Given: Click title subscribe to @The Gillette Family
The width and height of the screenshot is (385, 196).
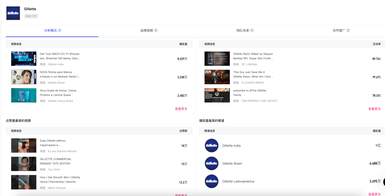Looking at the screenshot, I should 250,93.
